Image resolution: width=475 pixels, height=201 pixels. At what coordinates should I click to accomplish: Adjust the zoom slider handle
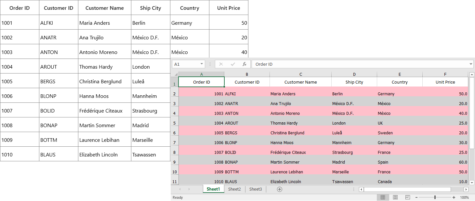point(435,197)
